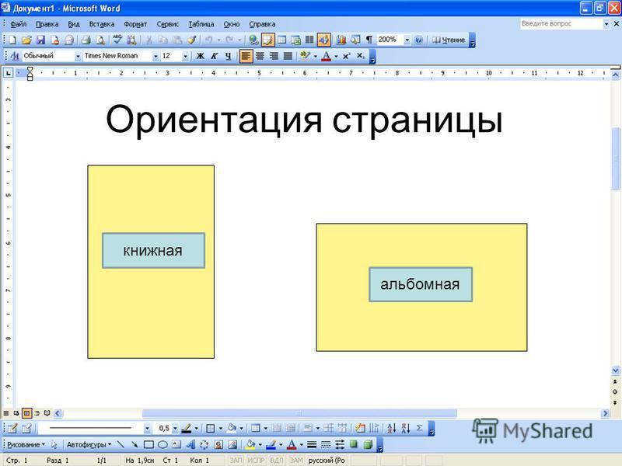Click the Open file folder icon
This screenshot has width=622, height=466.
point(26,40)
